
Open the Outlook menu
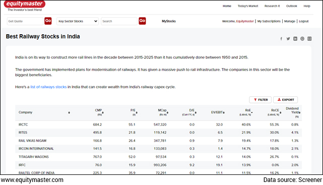tap(291, 6)
